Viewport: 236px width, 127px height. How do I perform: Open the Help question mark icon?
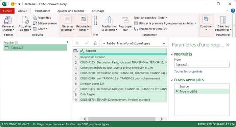[233, 11]
